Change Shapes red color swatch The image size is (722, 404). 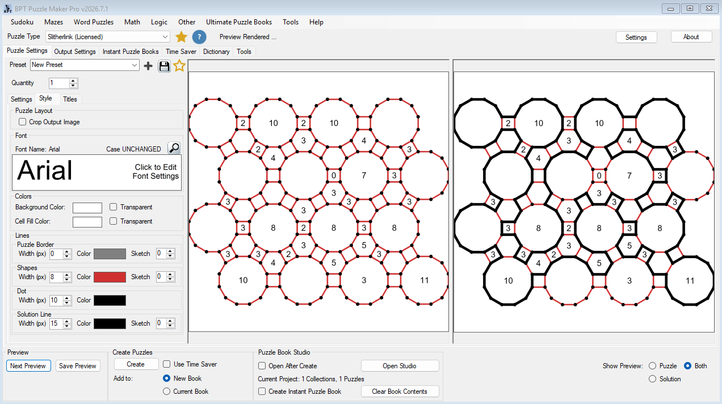coord(110,277)
